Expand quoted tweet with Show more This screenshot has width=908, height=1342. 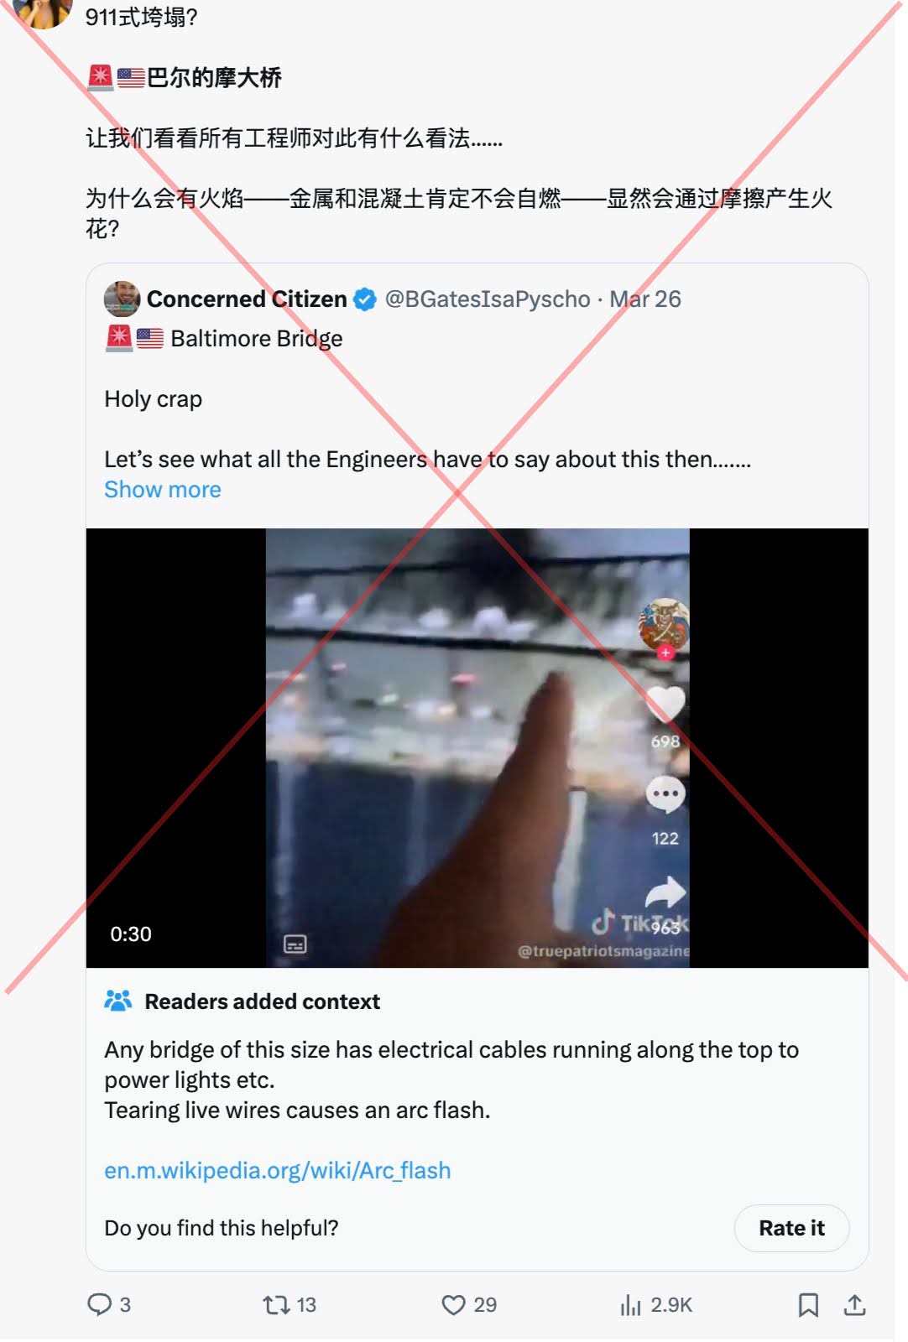click(163, 490)
